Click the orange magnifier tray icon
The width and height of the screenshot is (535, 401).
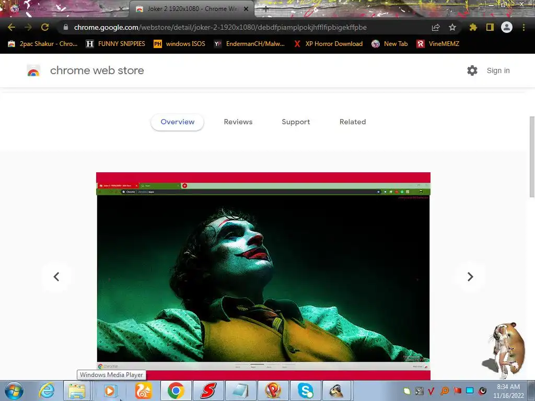(445, 391)
